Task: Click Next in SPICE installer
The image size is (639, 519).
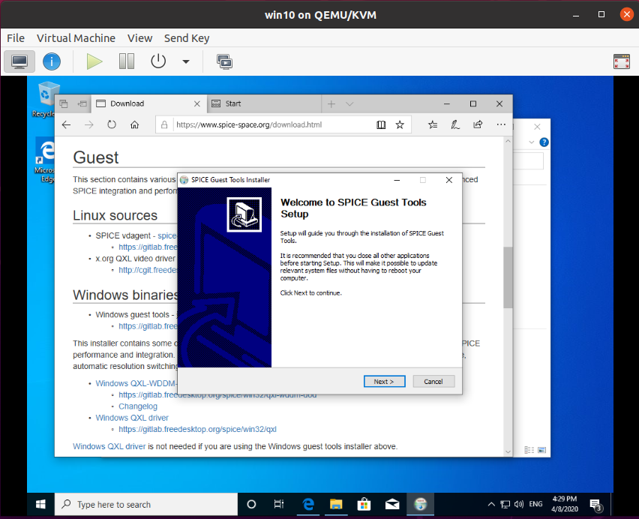Action: [384, 382]
